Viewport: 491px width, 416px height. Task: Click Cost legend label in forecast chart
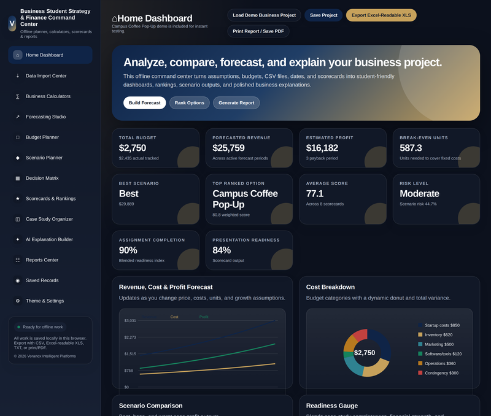(x=174, y=317)
